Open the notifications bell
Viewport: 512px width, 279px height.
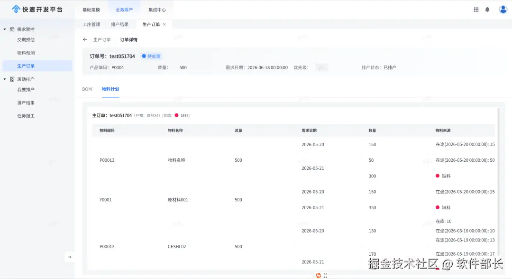(x=487, y=10)
